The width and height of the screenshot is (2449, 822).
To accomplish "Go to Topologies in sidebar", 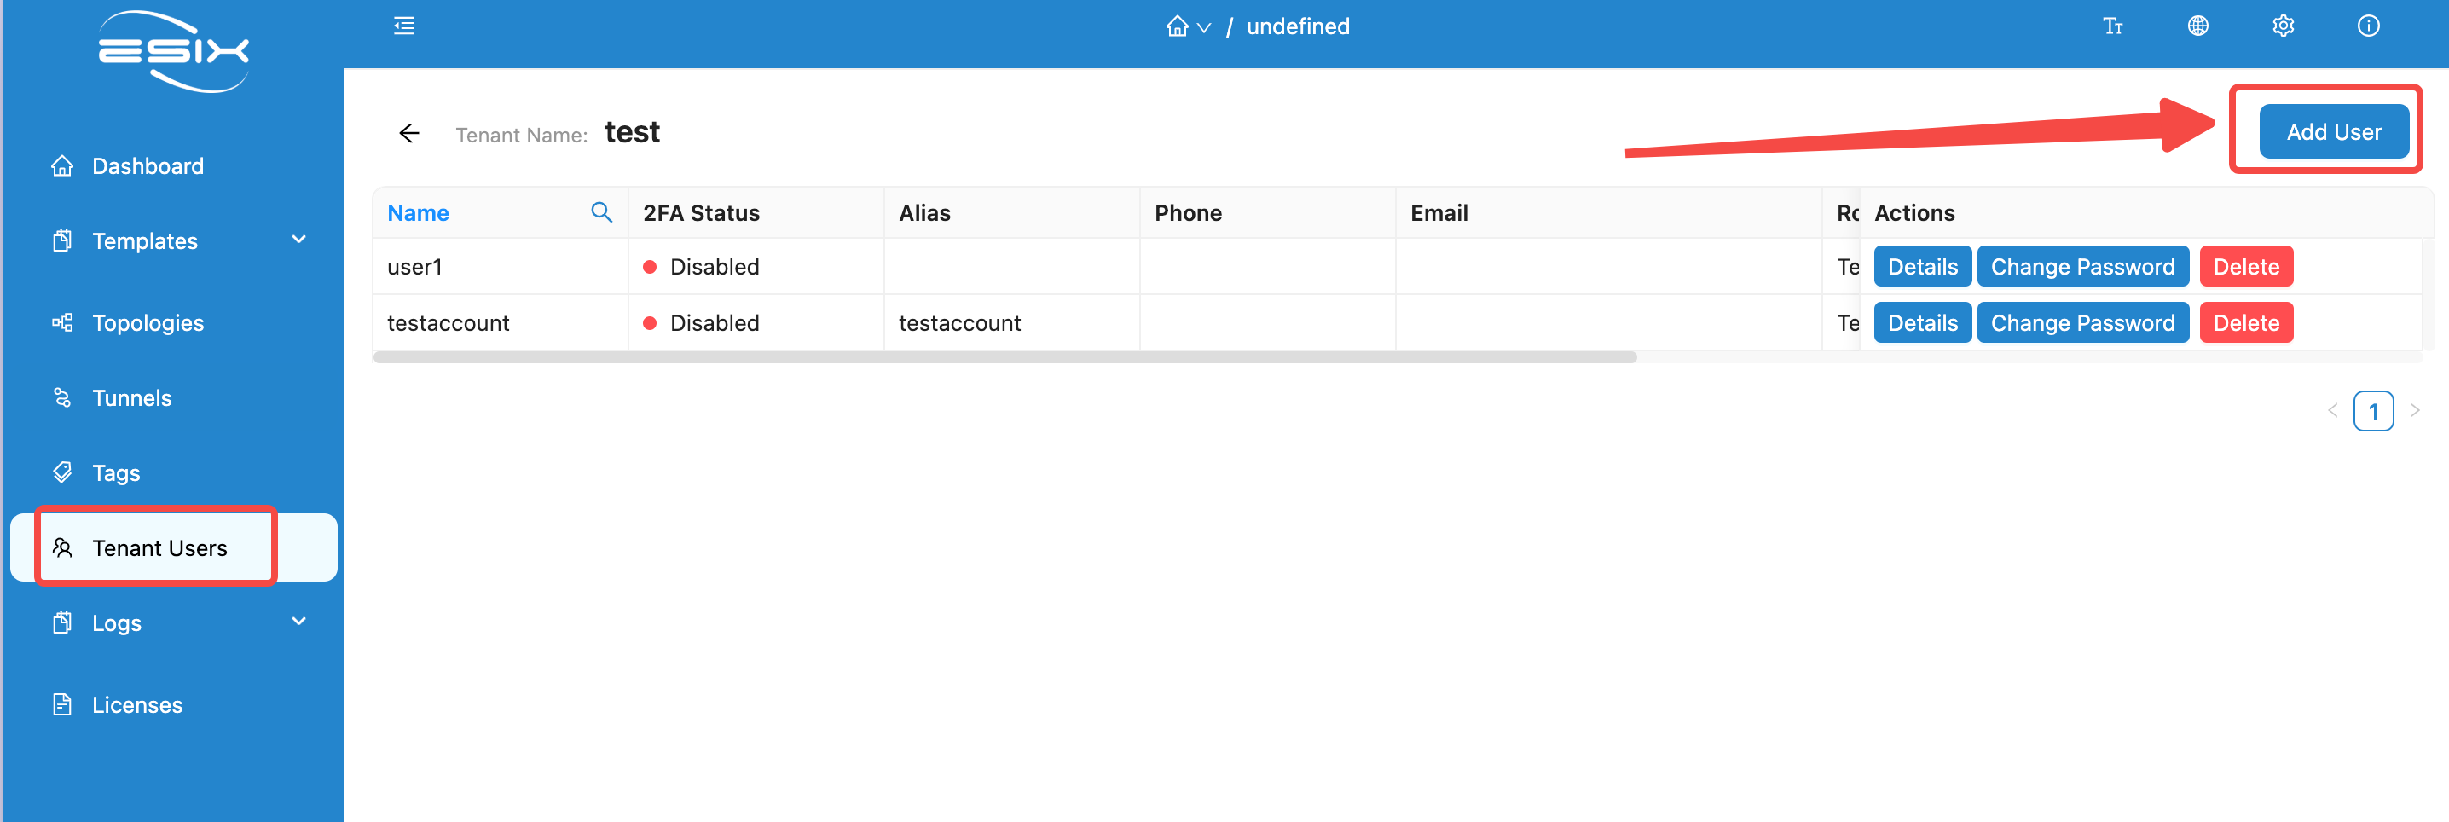I will 148,323.
